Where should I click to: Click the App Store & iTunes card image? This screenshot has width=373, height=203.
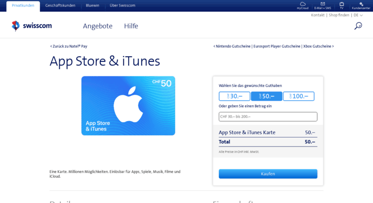tap(128, 106)
